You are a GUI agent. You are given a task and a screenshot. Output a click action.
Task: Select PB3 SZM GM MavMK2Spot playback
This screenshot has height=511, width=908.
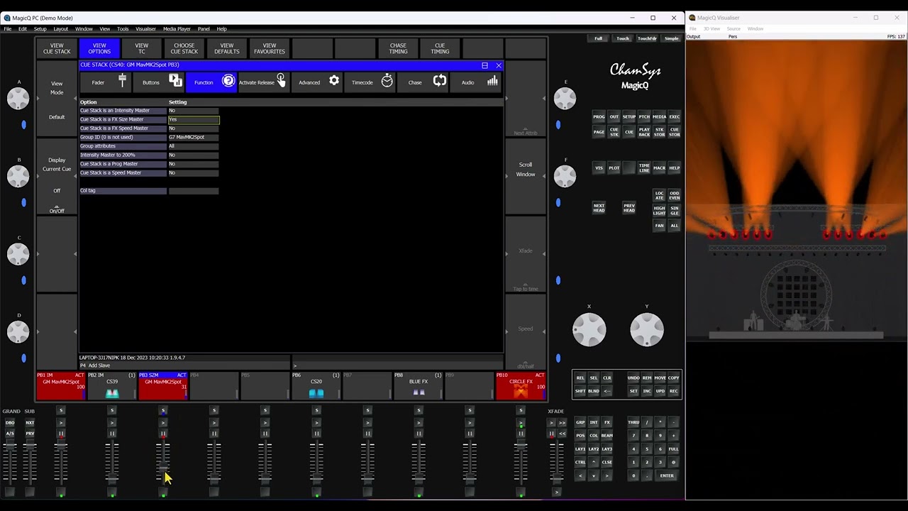click(162, 385)
